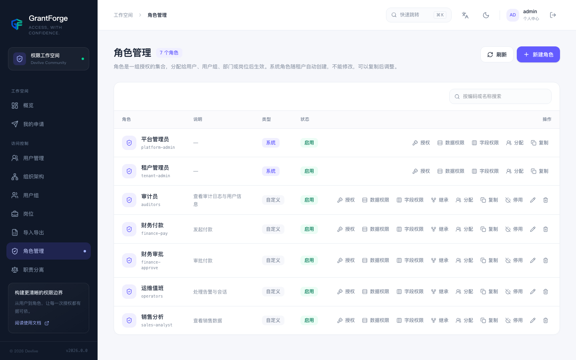Image resolution: width=576 pixels, height=360 pixels.
Task: Toggle dark mode with the moon icon
Action: point(486,15)
